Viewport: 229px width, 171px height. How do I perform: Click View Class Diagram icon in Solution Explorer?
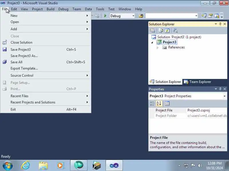click(x=175, y=30)
